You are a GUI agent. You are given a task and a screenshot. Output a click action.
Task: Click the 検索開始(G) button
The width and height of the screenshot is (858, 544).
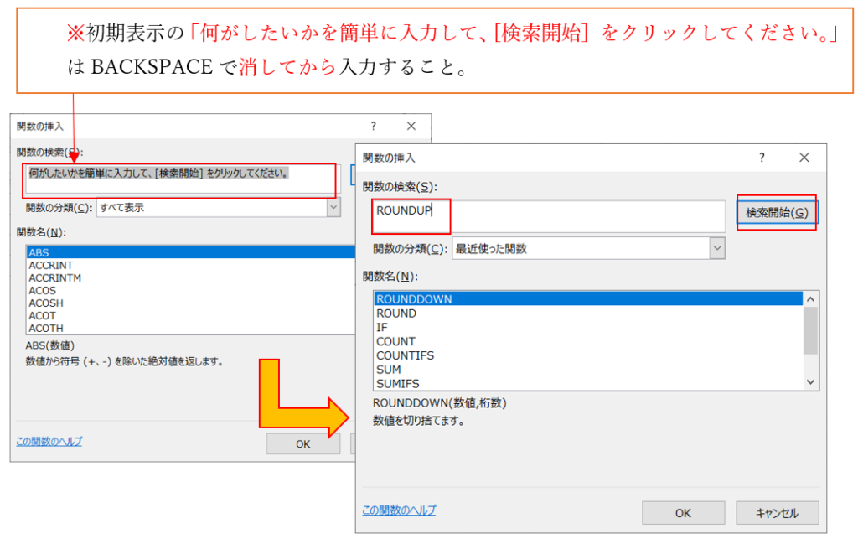(777, 213)
